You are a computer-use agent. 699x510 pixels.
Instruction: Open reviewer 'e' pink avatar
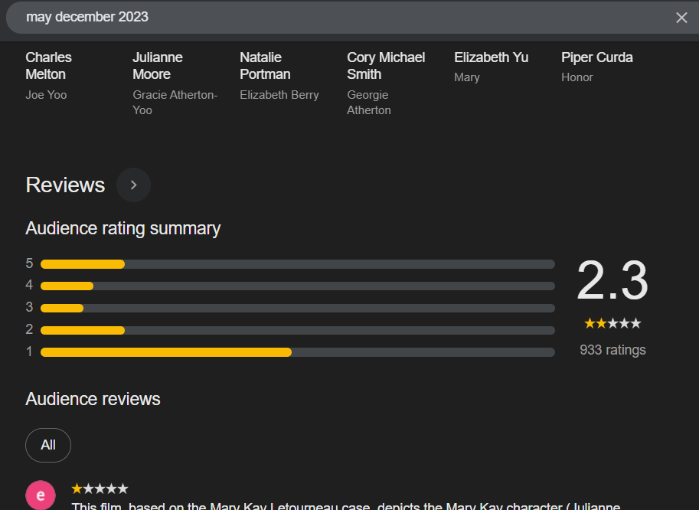click(41, 495)
